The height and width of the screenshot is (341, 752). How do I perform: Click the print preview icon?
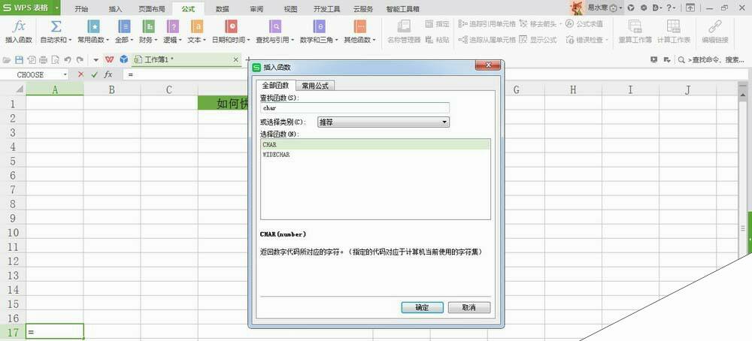(x=55, y=60)
